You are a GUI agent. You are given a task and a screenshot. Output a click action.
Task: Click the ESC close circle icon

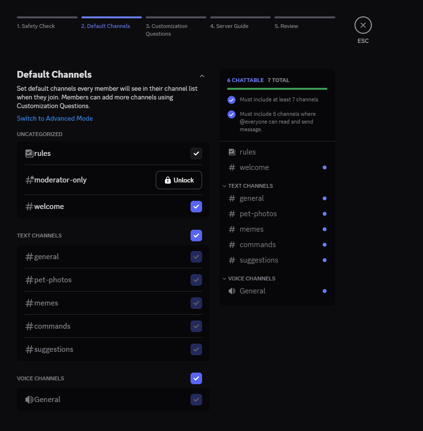363,25
